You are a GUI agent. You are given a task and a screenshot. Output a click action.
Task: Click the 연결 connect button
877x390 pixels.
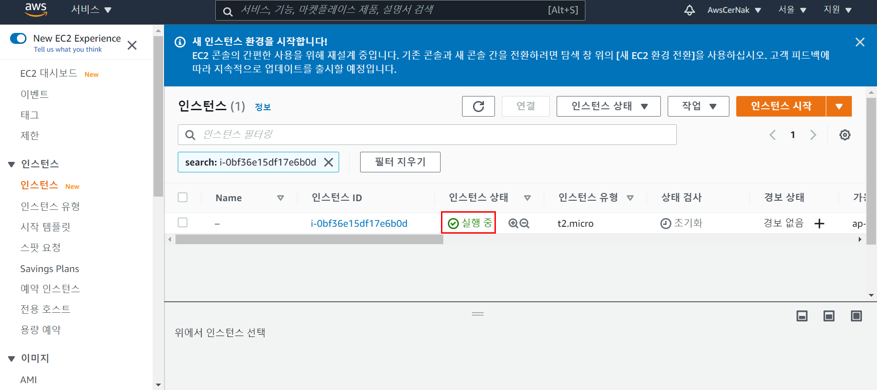(x=526, y=107)
